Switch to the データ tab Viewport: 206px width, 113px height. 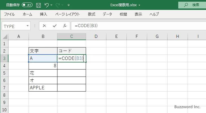107,14
